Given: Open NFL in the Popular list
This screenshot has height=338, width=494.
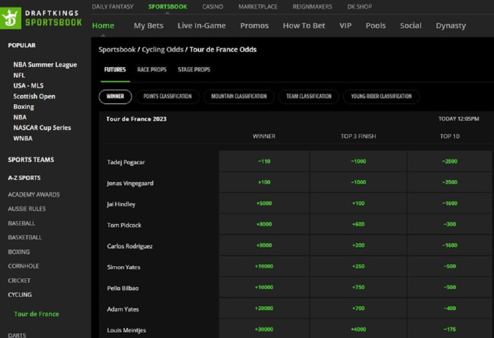Looking at the screenshot, I should click(x=19, y=75).
